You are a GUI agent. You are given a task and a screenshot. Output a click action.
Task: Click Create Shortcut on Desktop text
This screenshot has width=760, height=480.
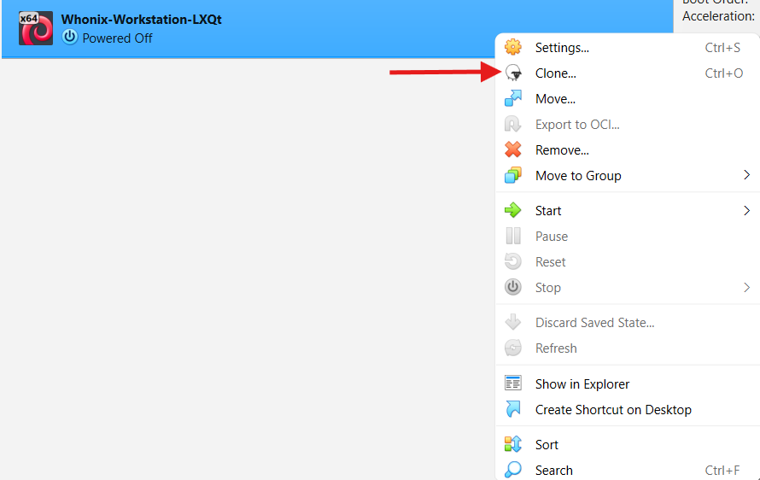tap(613, 410)
